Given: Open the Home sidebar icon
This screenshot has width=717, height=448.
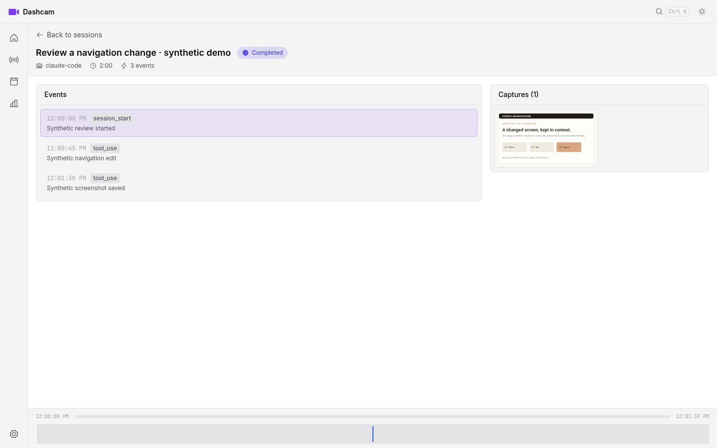Looking at the screenshot, I should coord(14,38).
